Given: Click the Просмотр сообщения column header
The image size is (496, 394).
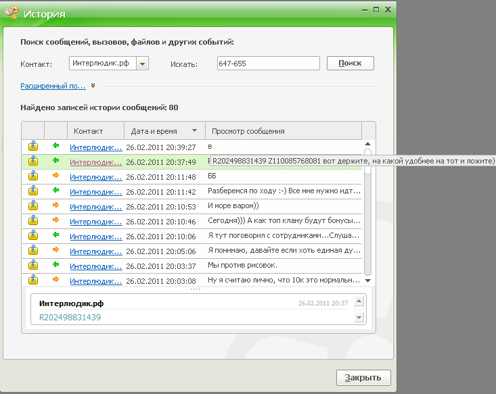Looking at the screenshot, I should coord(284,131).
